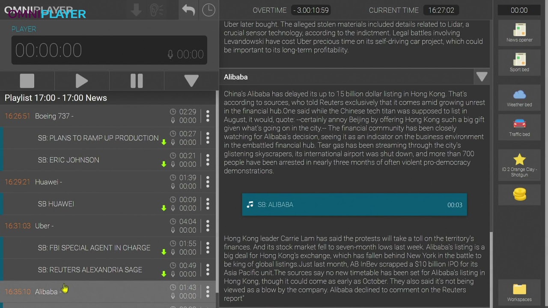Click the CURRENT TIME value 16:27:02
The width and height of the screenshot is (548, 308).
pos(441,10)
